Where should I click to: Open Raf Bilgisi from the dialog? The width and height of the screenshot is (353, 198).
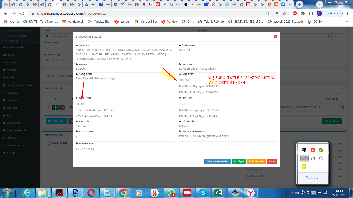coord(239,161)
